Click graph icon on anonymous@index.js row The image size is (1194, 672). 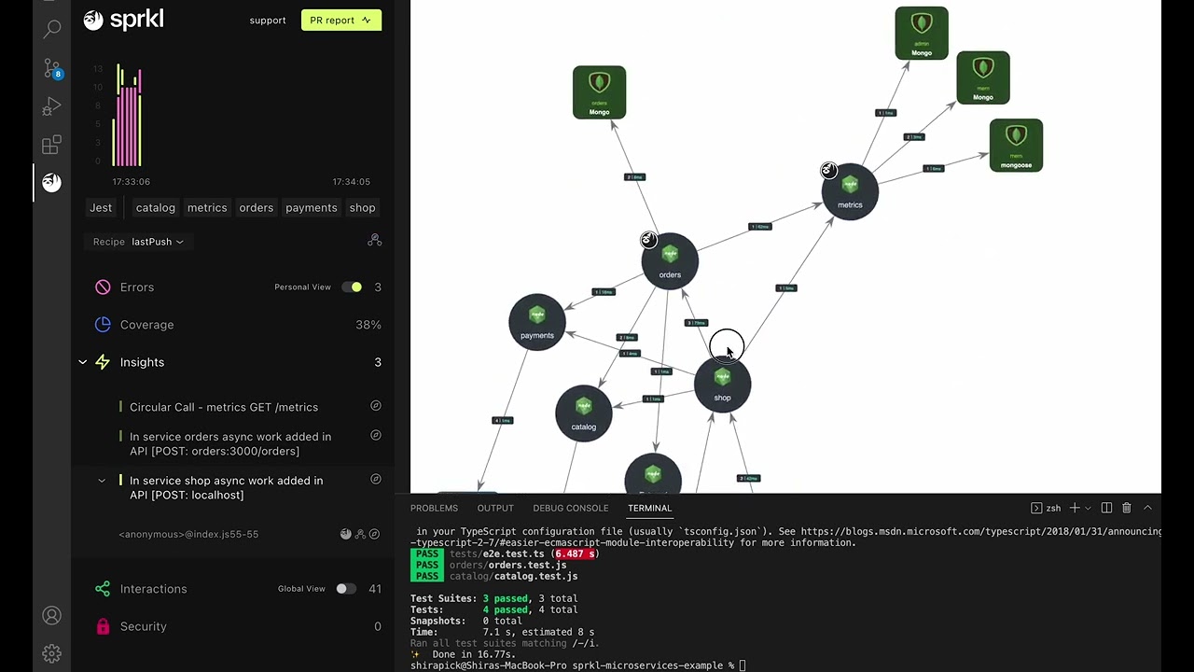pos(360,534)
